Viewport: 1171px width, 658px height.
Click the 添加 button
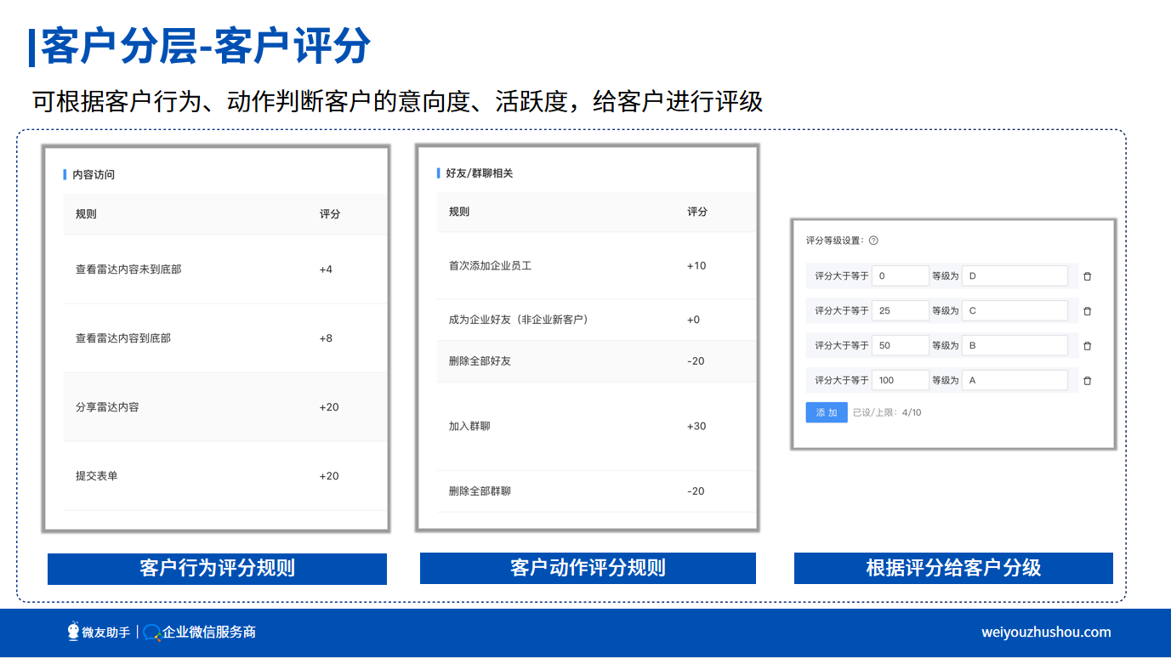click(827, 412)
